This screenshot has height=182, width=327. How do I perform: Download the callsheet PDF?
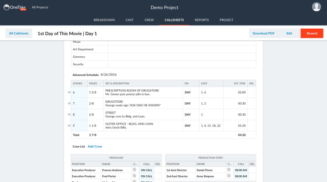point(263,33)
